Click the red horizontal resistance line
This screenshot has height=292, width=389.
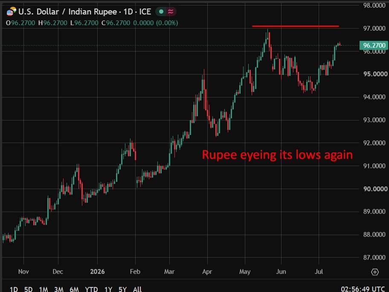point(296,26)
